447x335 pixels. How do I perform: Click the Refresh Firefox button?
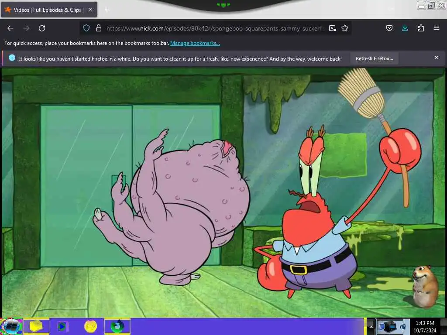click(374, 58)
